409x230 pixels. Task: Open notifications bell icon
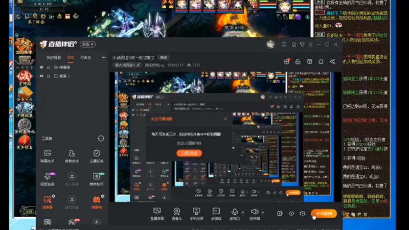(321, 61)
